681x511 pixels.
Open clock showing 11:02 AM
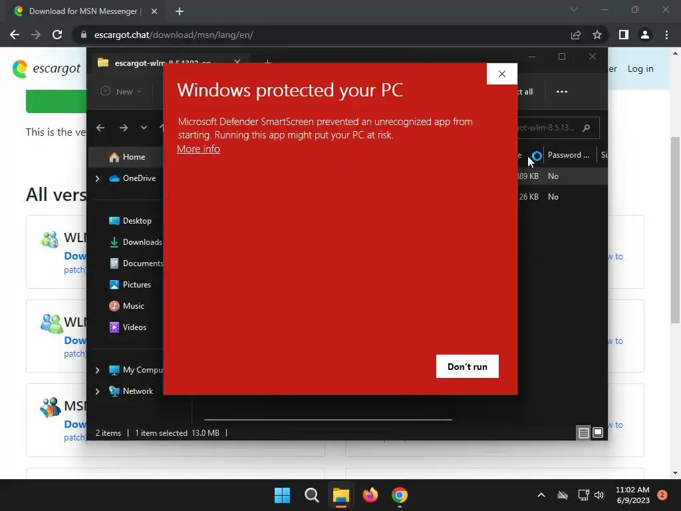click(x=632, y=495)
